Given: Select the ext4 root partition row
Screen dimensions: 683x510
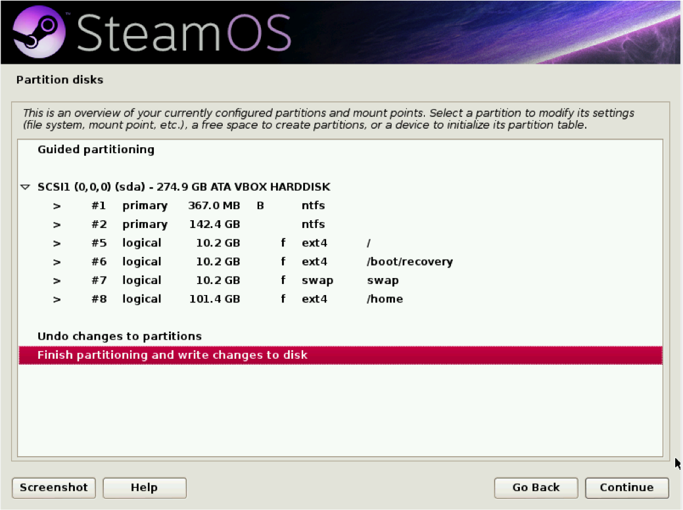Looking at the screenshot, I should [263, 243].
